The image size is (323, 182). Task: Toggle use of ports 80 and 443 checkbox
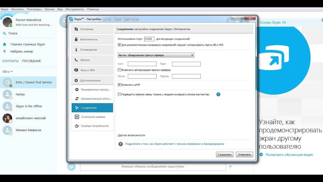tap(119, 45)
